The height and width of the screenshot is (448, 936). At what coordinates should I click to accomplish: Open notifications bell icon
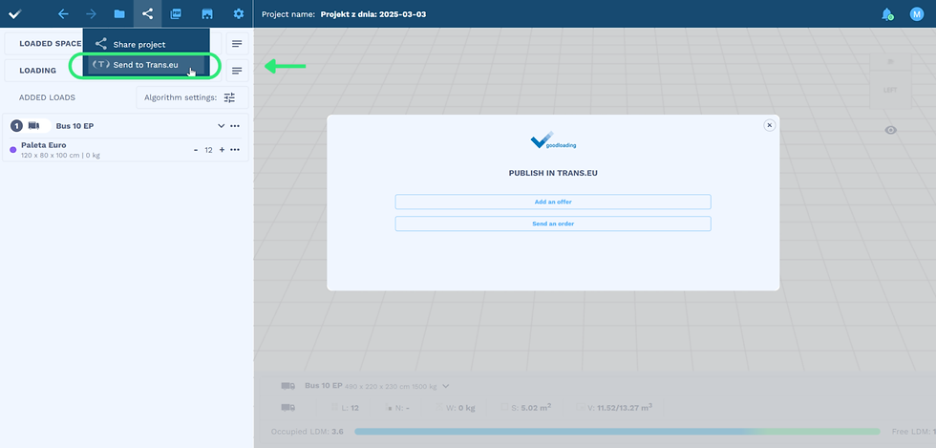tap(887, 13)
